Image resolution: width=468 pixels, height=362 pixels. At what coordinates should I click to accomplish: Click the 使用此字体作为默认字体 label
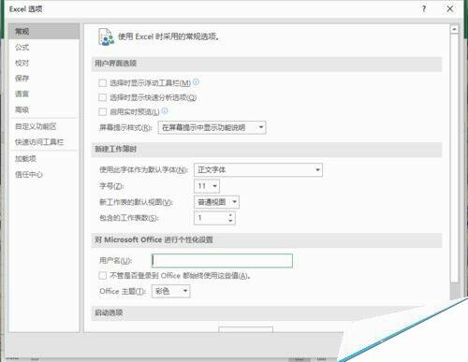[x=143, y=170]
